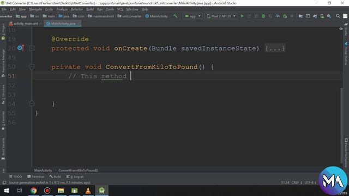Open VLC media player from taskbar
This screenshot has width=349, height=196.
pyautogui.click(x=88, y=191)
